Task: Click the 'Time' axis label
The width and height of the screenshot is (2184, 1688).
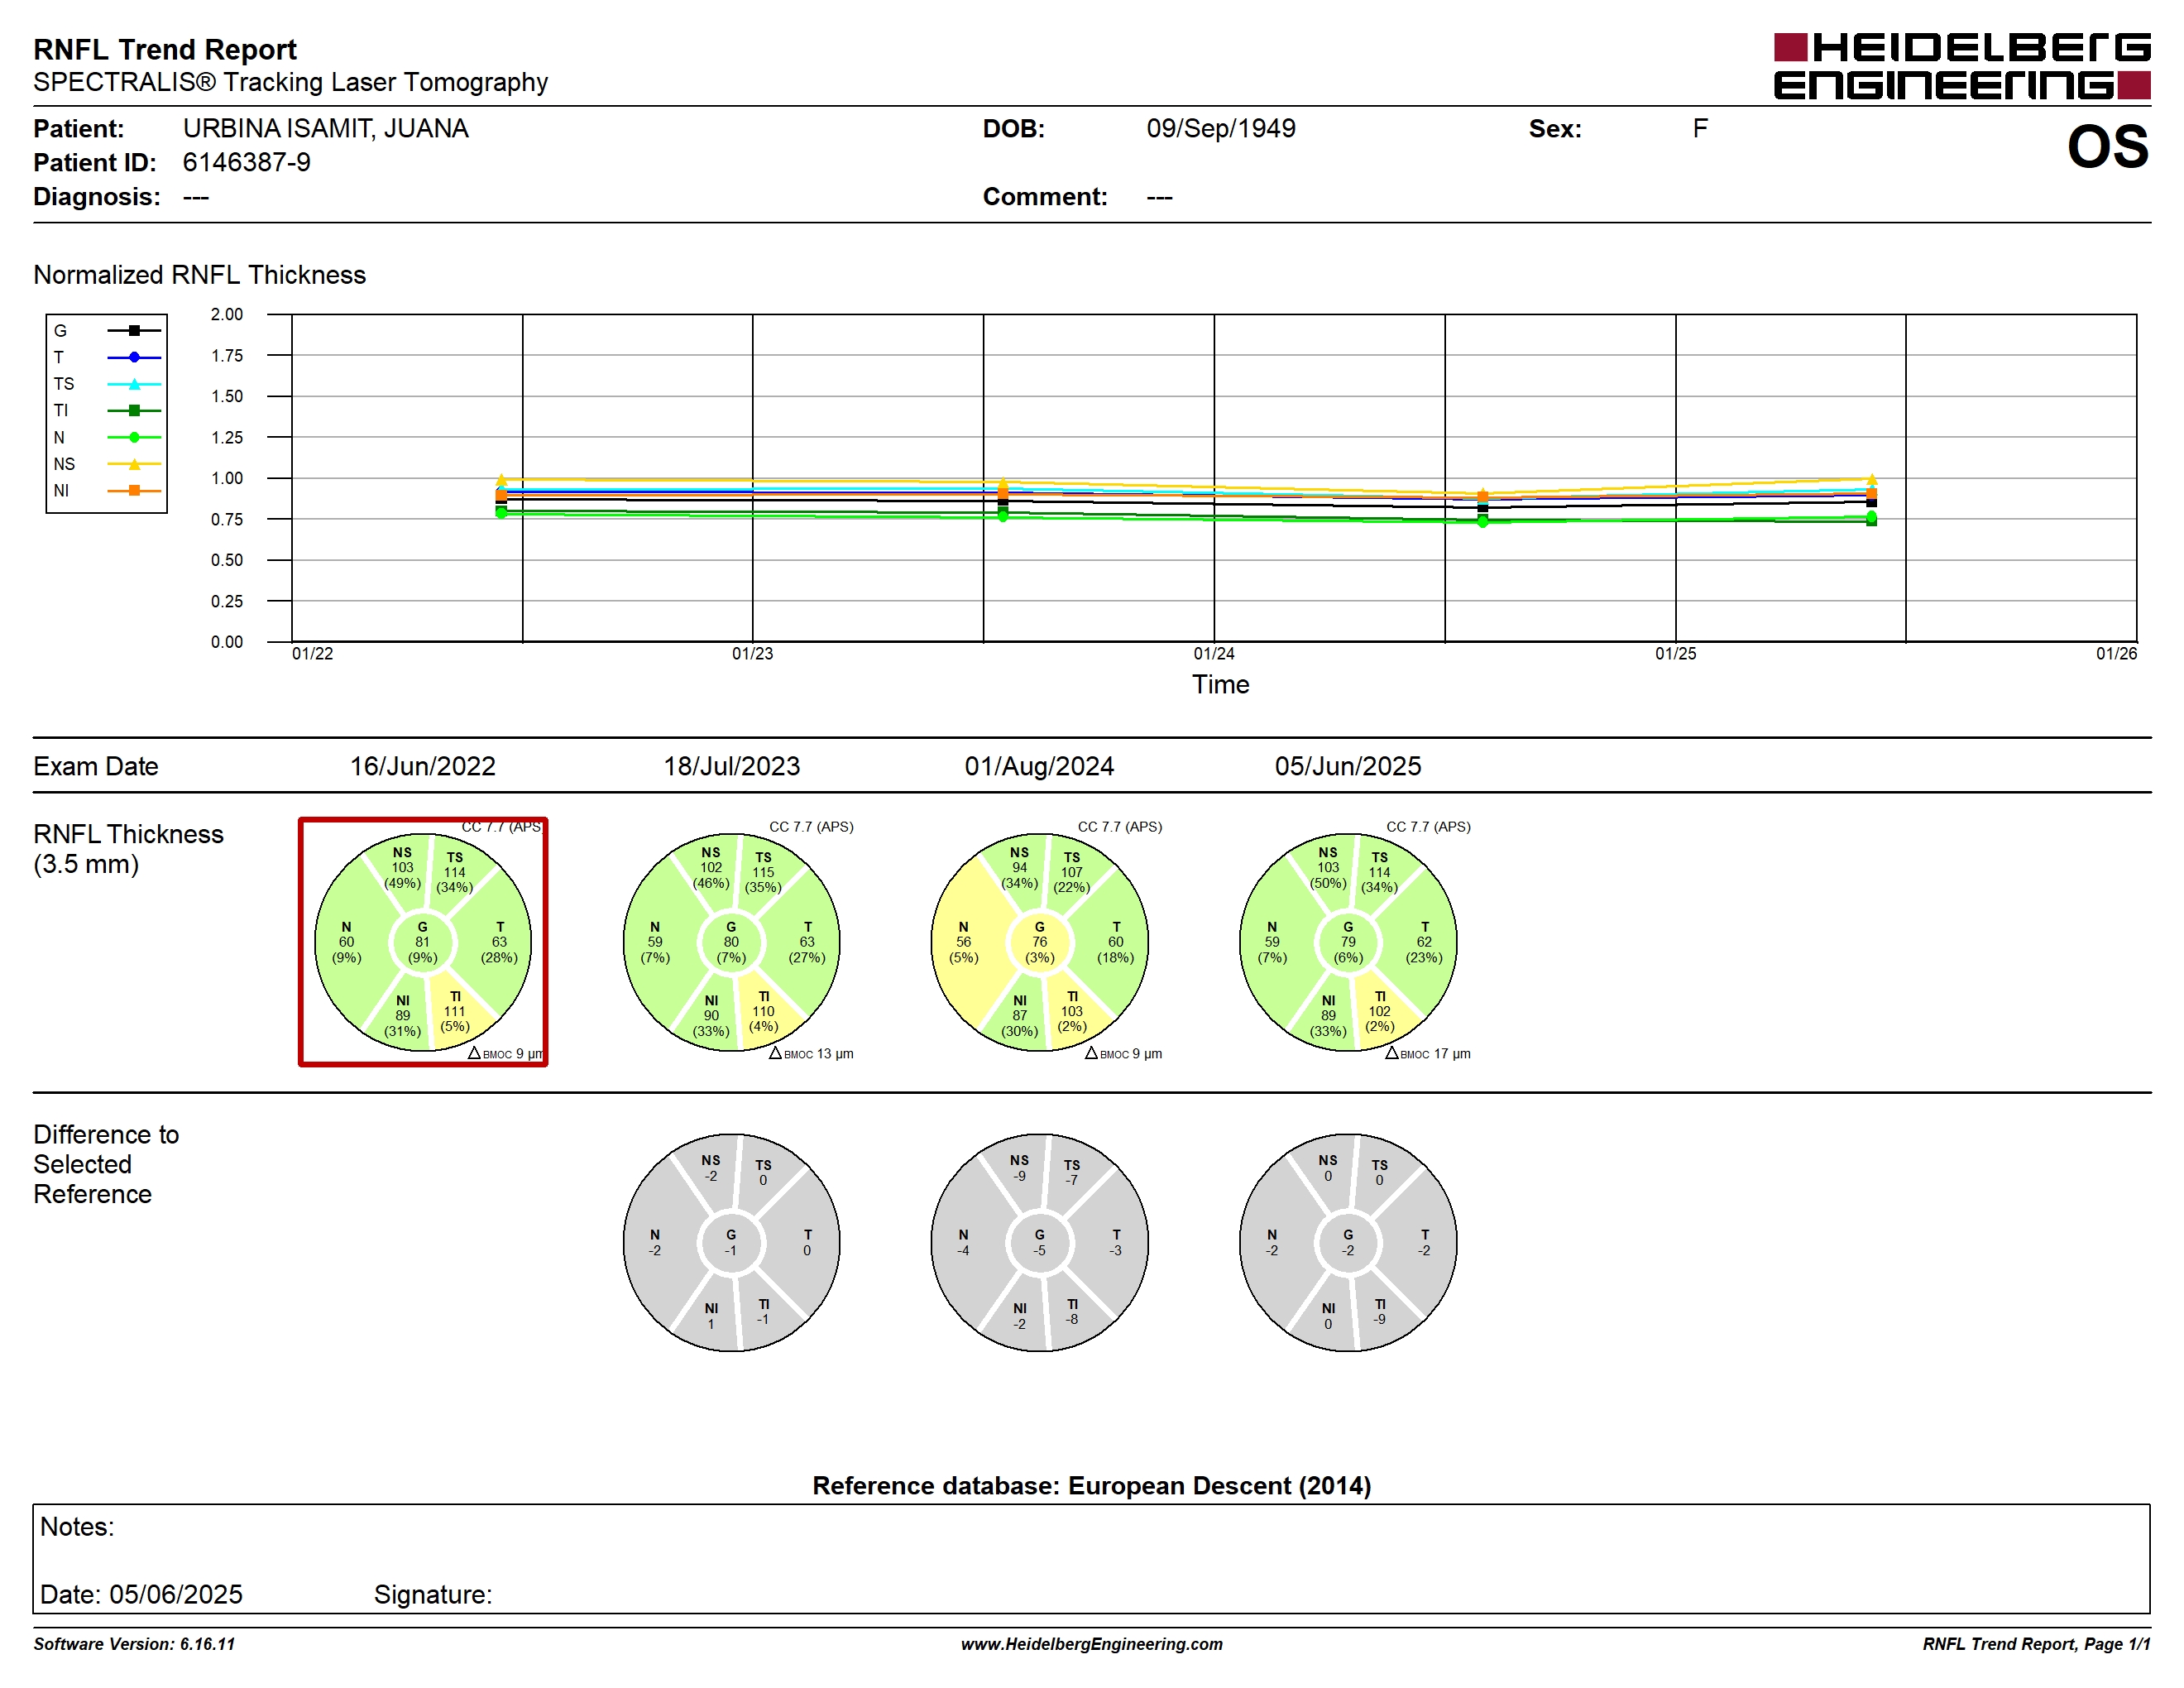Action: (1220, 684)
